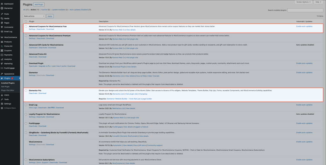Click Video Tutorials link for Elementor

153,76
